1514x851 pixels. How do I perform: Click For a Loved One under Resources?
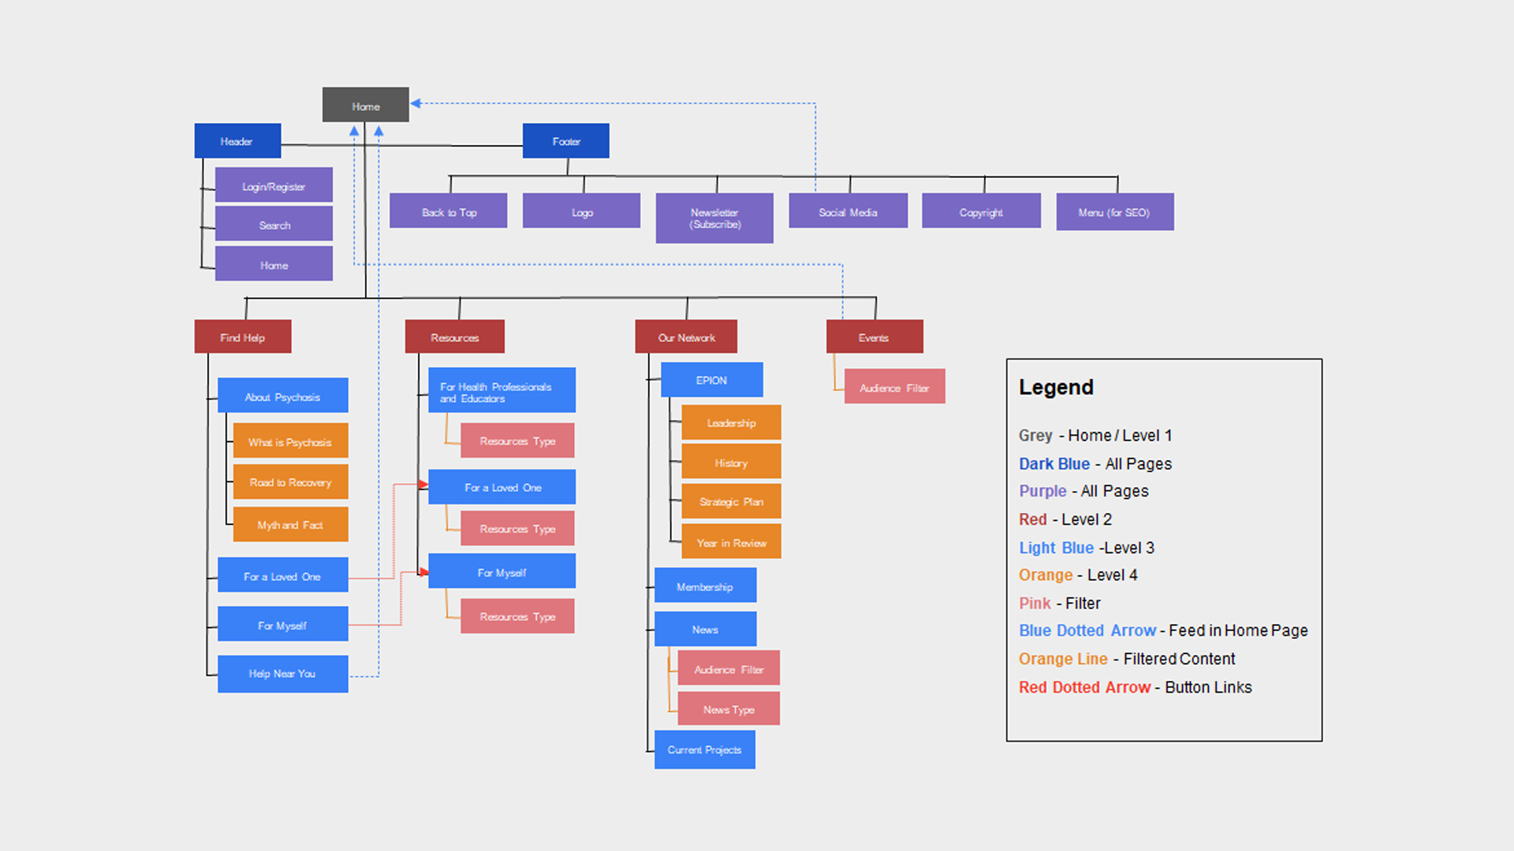tap(502, 487)
